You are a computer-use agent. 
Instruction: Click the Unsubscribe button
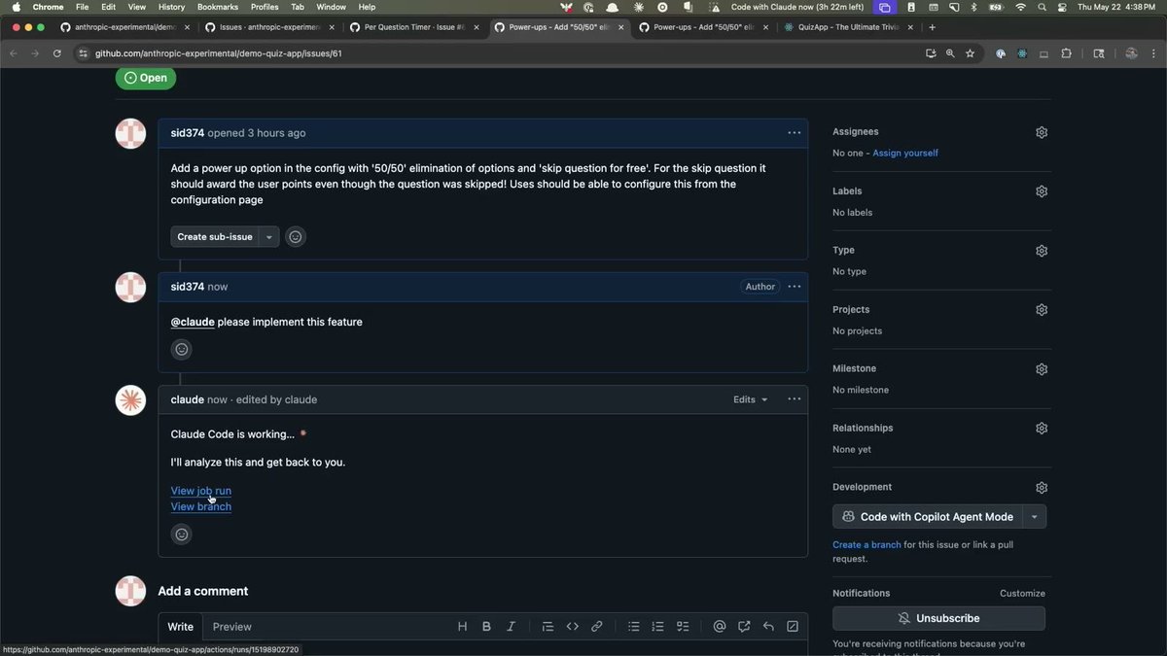(x=938, y=618)
